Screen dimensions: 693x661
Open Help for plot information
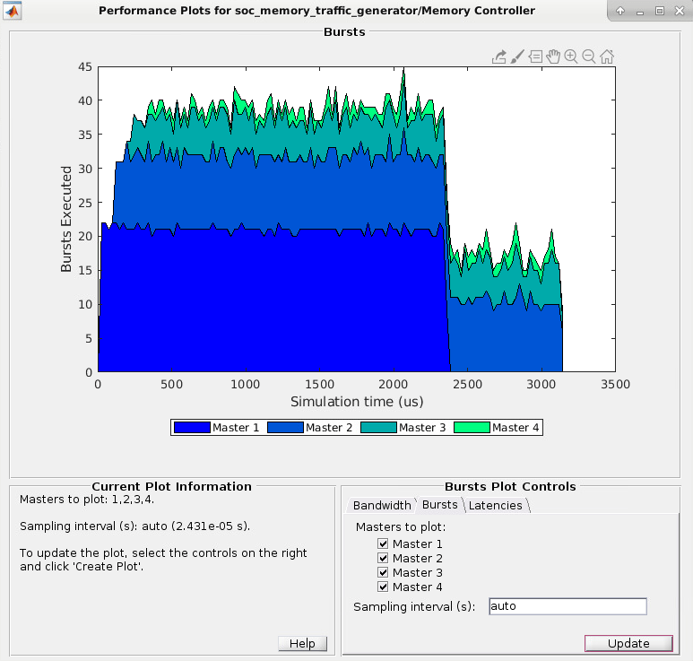tap(302, 643)
